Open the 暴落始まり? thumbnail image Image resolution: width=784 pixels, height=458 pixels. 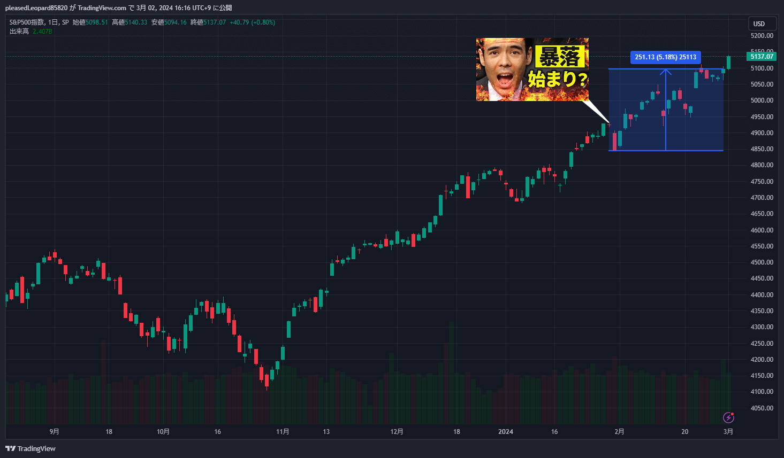[x=532, y=69]
